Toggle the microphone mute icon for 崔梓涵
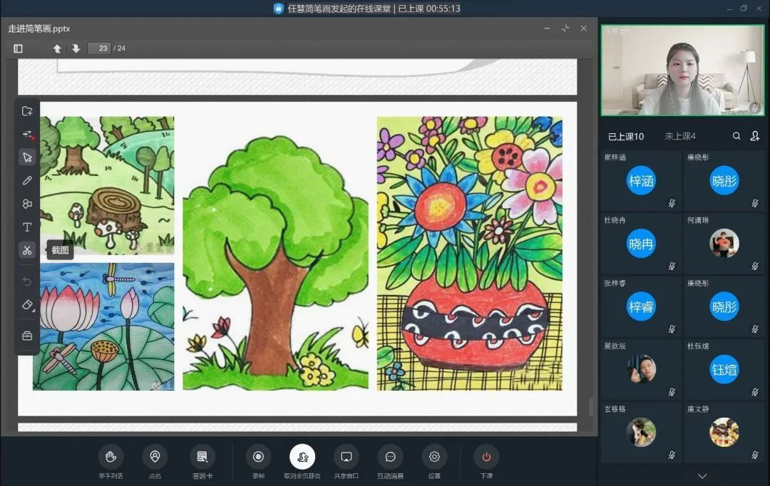This screenshot has height=486, width=770. click(672, 203)
